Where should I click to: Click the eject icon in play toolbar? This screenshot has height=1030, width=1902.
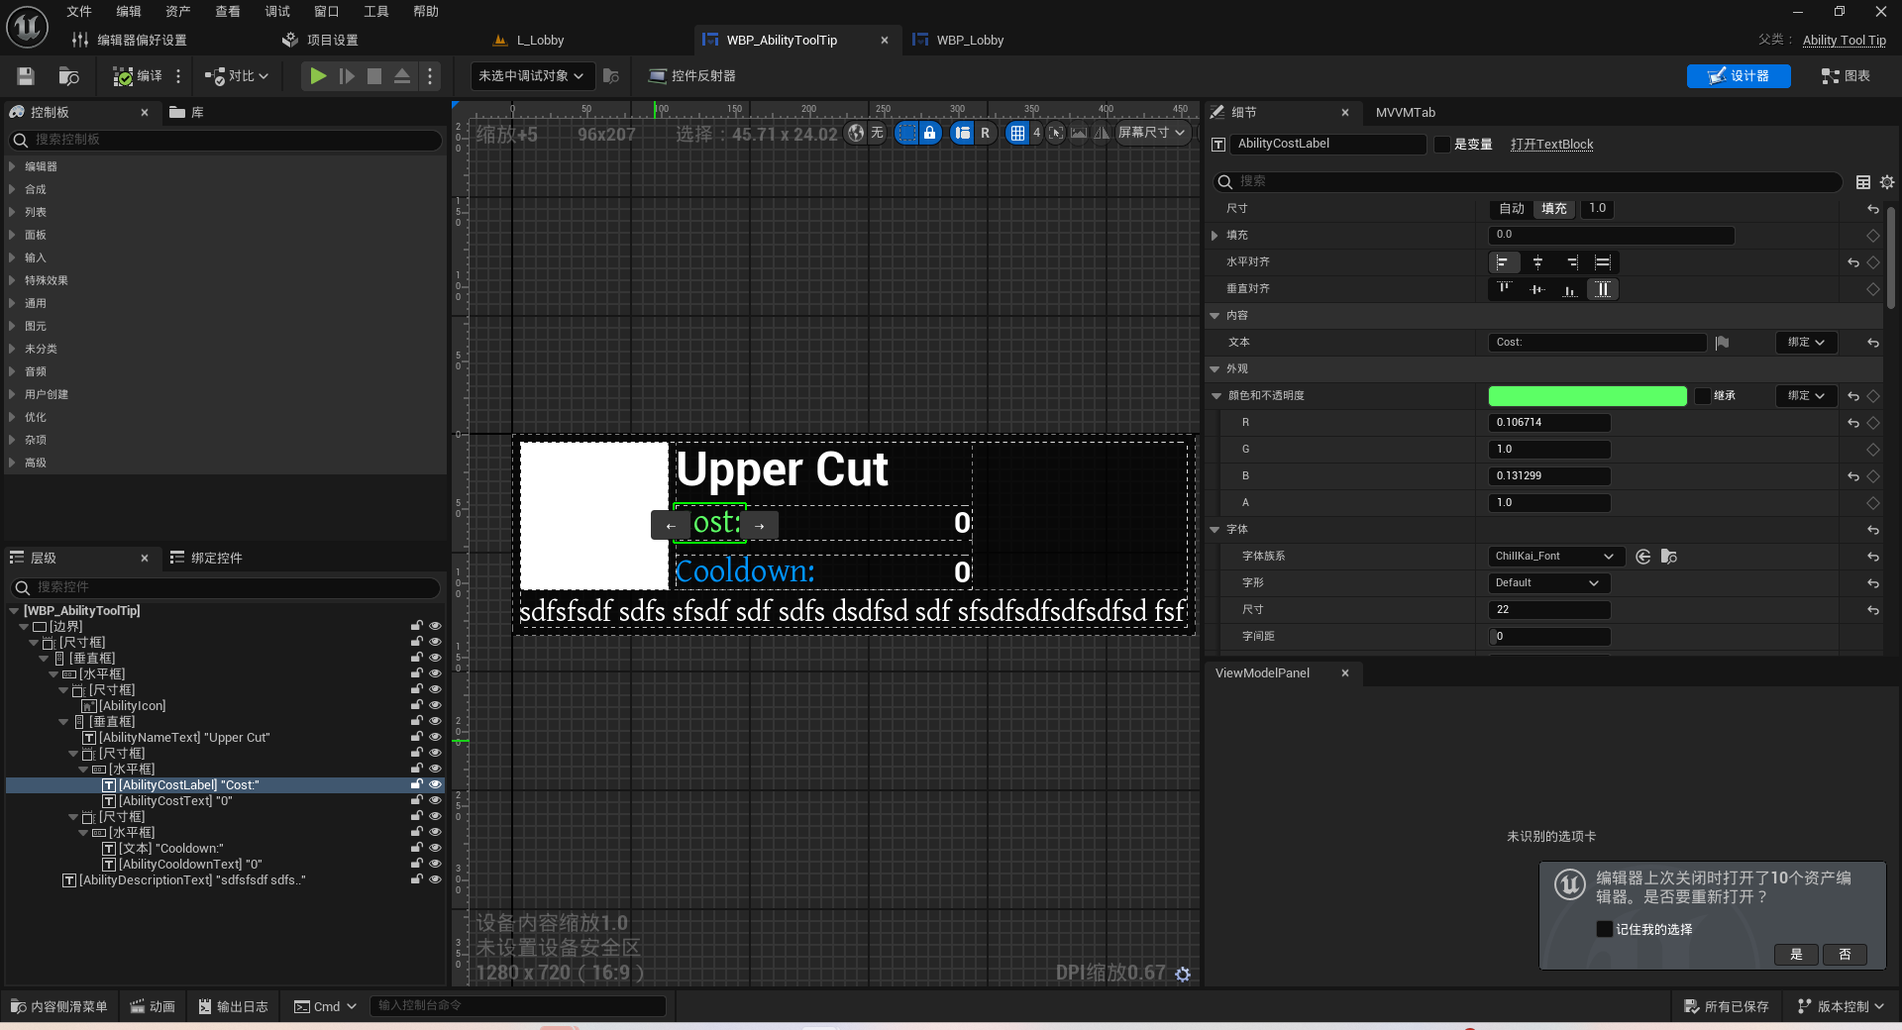[402, 76]
